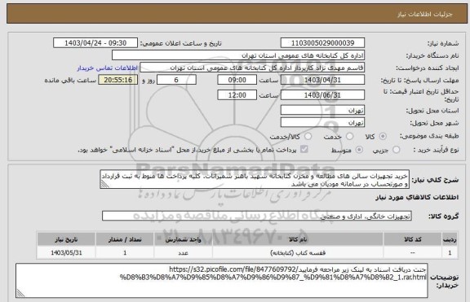
Task: Select the کالا radio button
Action: coord(383,137)
